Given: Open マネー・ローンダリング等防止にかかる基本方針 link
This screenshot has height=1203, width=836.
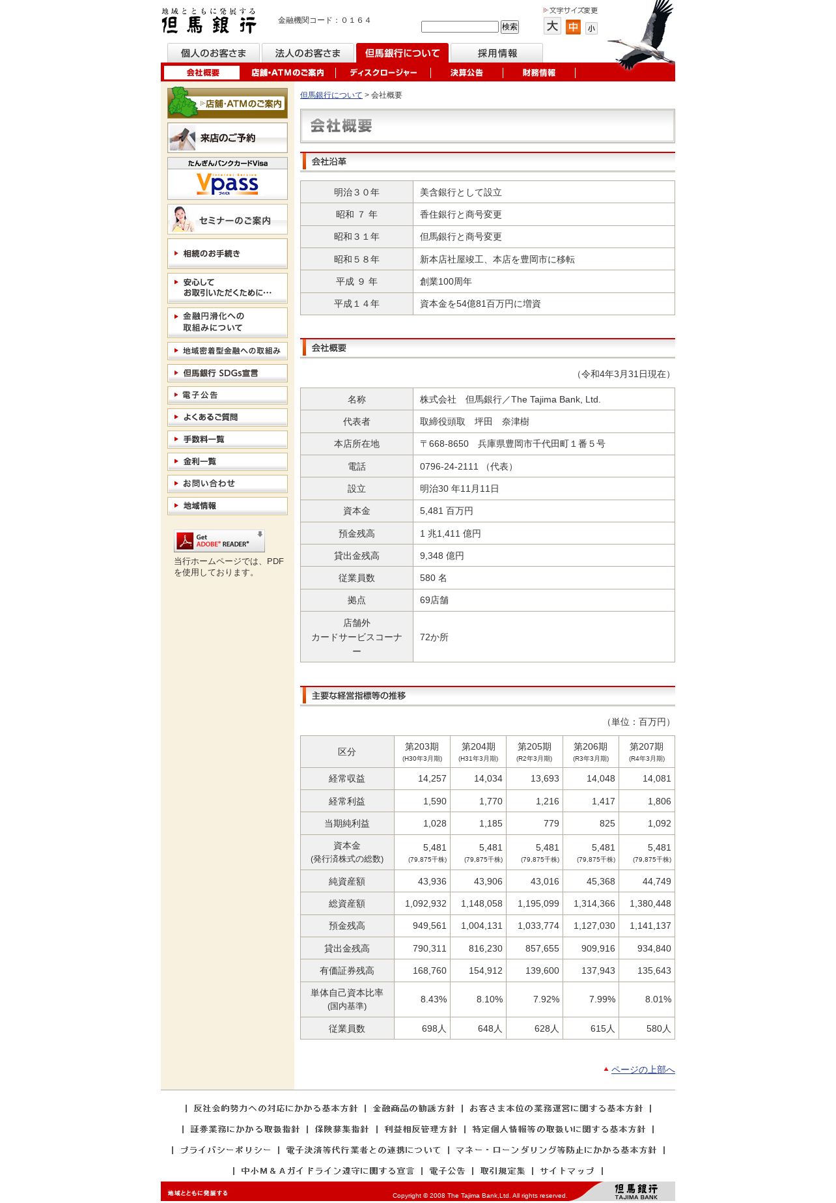Looking at the screenshot, I should click(557, 1150).
